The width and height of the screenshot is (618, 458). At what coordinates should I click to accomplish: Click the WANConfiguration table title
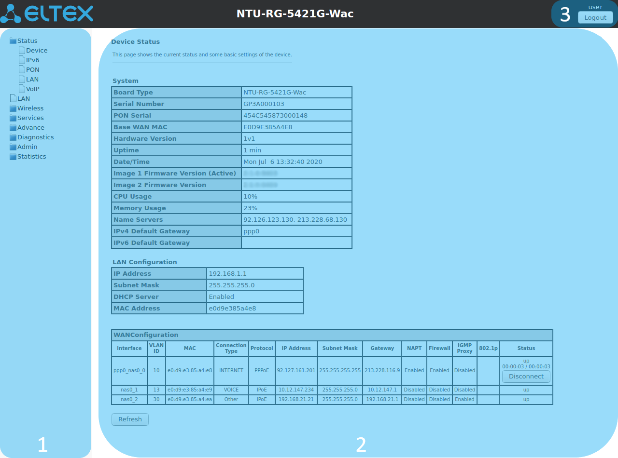pos(146,335)
